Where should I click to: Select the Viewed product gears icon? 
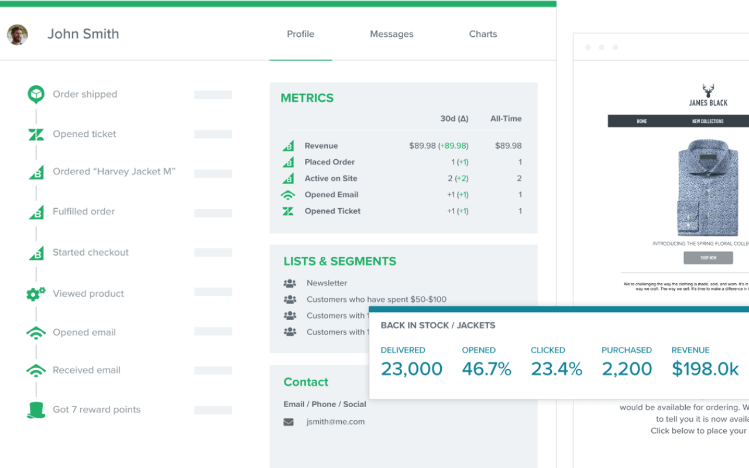pos(36,292)
